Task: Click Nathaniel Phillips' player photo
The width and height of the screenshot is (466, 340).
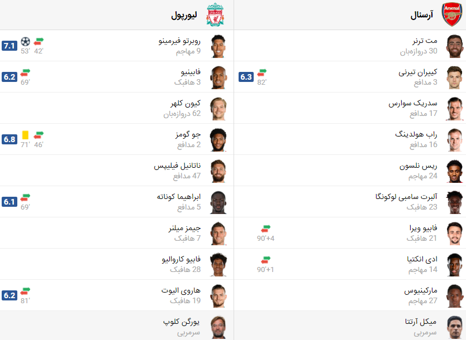Action: 220,171
